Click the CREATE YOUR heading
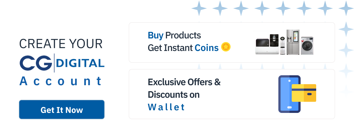This screenshot has height=138, width=354. click(61, 44)
